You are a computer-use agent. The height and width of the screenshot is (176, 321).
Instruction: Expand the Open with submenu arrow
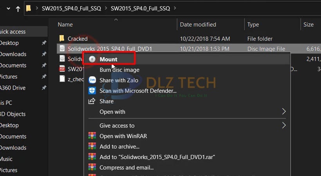(x=284, y=111)
